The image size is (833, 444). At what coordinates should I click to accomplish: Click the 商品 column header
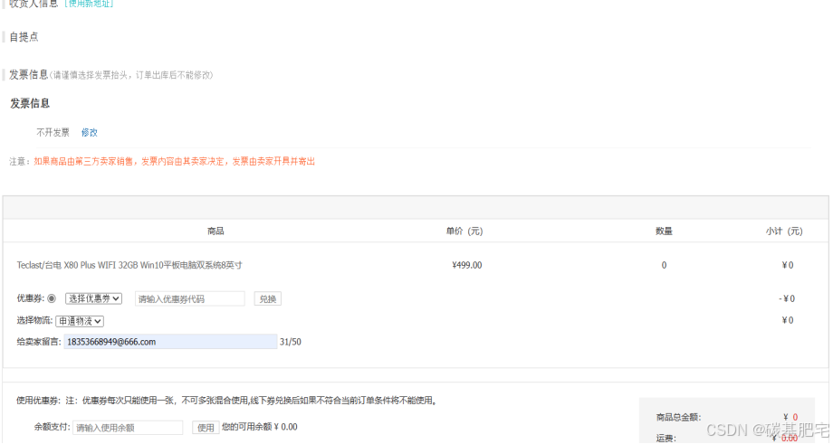point(215,231)
